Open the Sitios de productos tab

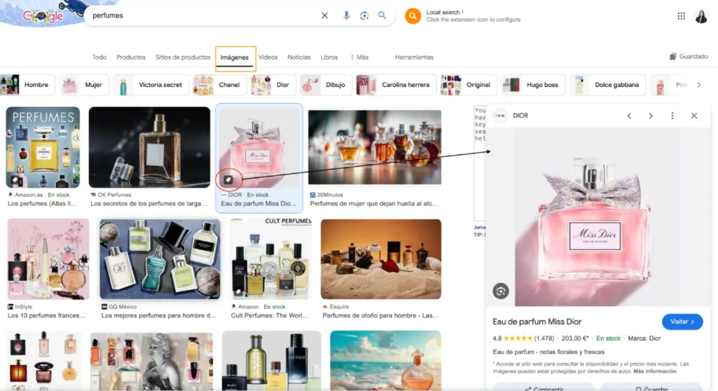(183, 57)
